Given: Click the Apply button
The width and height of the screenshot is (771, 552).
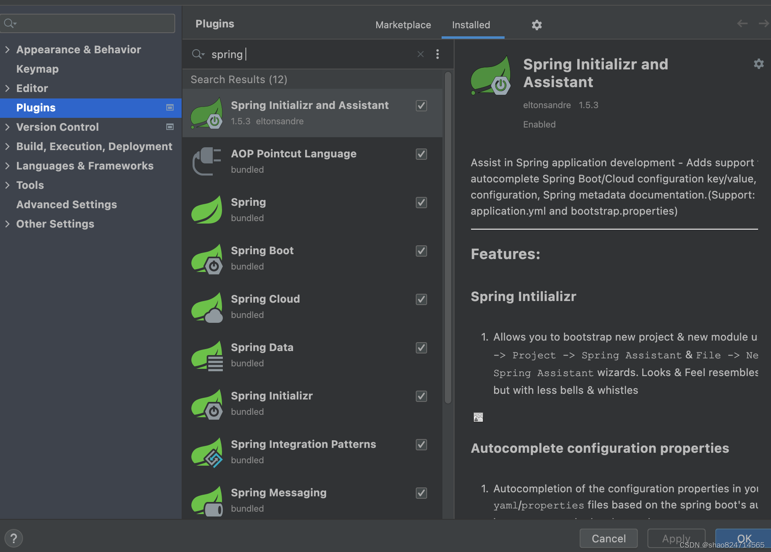Looking at the screenshot, I should coord(676,538).
